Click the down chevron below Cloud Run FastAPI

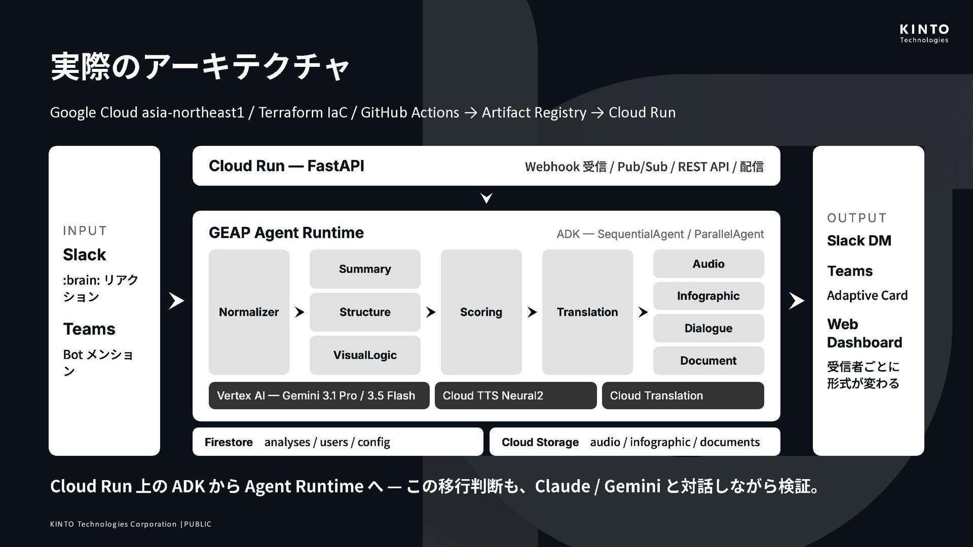point(486,198)
